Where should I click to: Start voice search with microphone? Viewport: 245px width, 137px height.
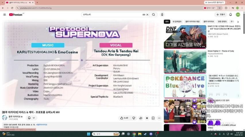(162, 15)
